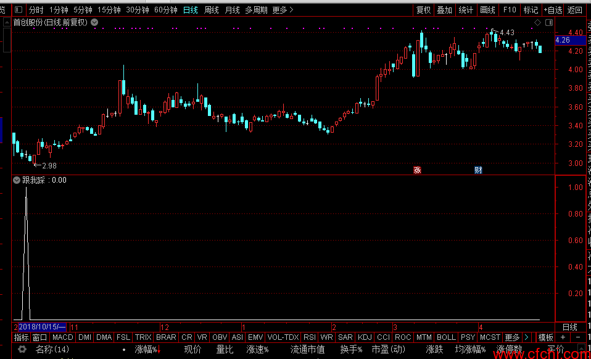The image size is (591, 359).
Task: Select the FSL indicator tab
Action: [x=123, y=337]
